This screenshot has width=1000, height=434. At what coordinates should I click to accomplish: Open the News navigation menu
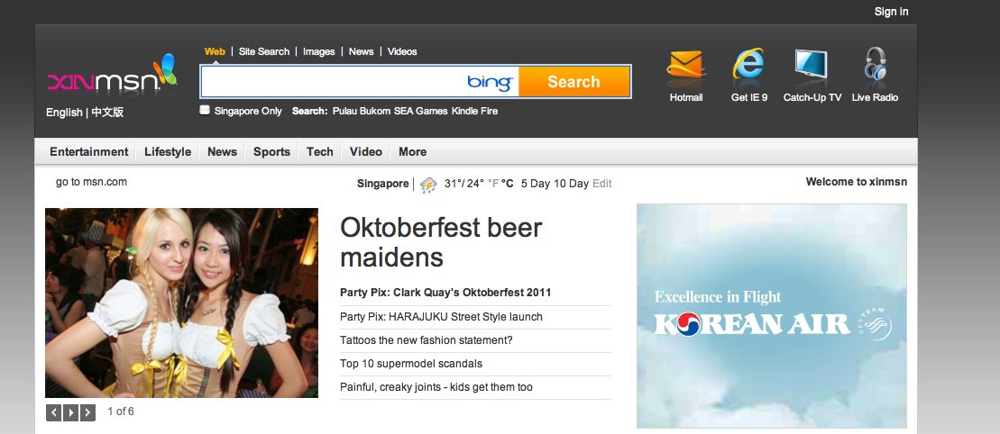pyautogui.click(x=222, y=151)
